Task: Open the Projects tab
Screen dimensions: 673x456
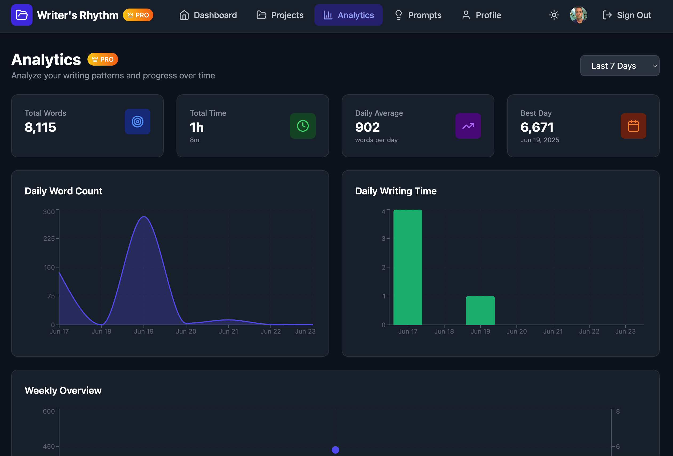Action: point(280,15)
